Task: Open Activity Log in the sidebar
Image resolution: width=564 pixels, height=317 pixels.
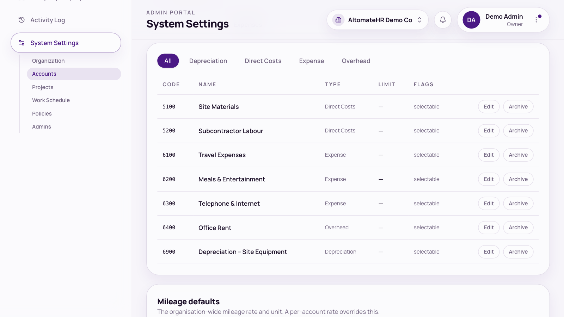Action: click(66, 20)
